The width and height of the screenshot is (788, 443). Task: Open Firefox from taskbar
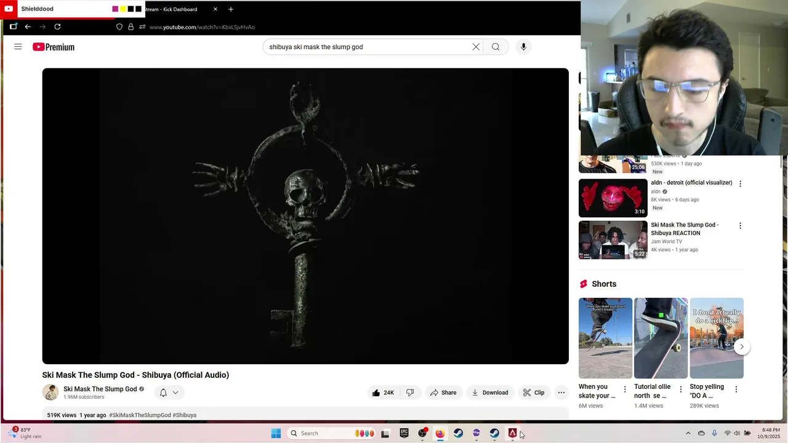(x=440, y=433)
